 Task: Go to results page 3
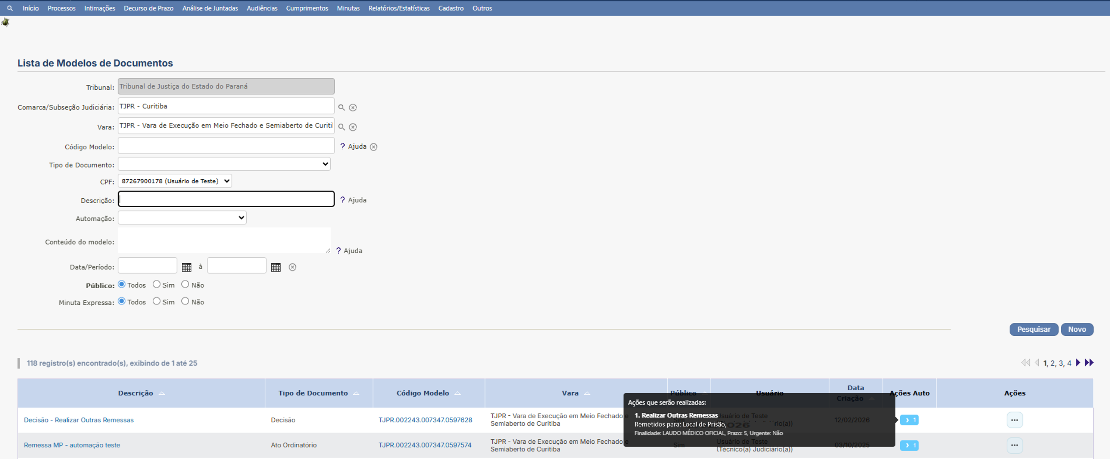[1061, 363]
